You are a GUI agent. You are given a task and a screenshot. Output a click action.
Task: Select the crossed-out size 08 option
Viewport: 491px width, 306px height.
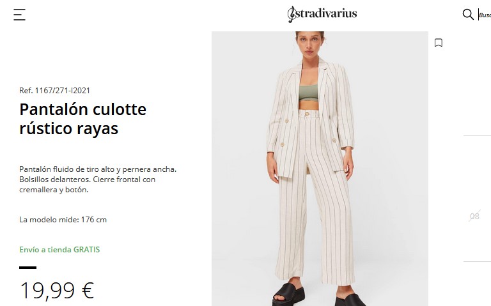point(474,216)
